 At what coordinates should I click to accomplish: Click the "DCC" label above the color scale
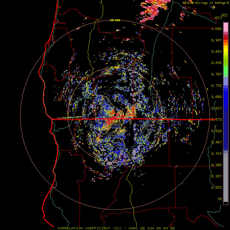click(225, 15)
